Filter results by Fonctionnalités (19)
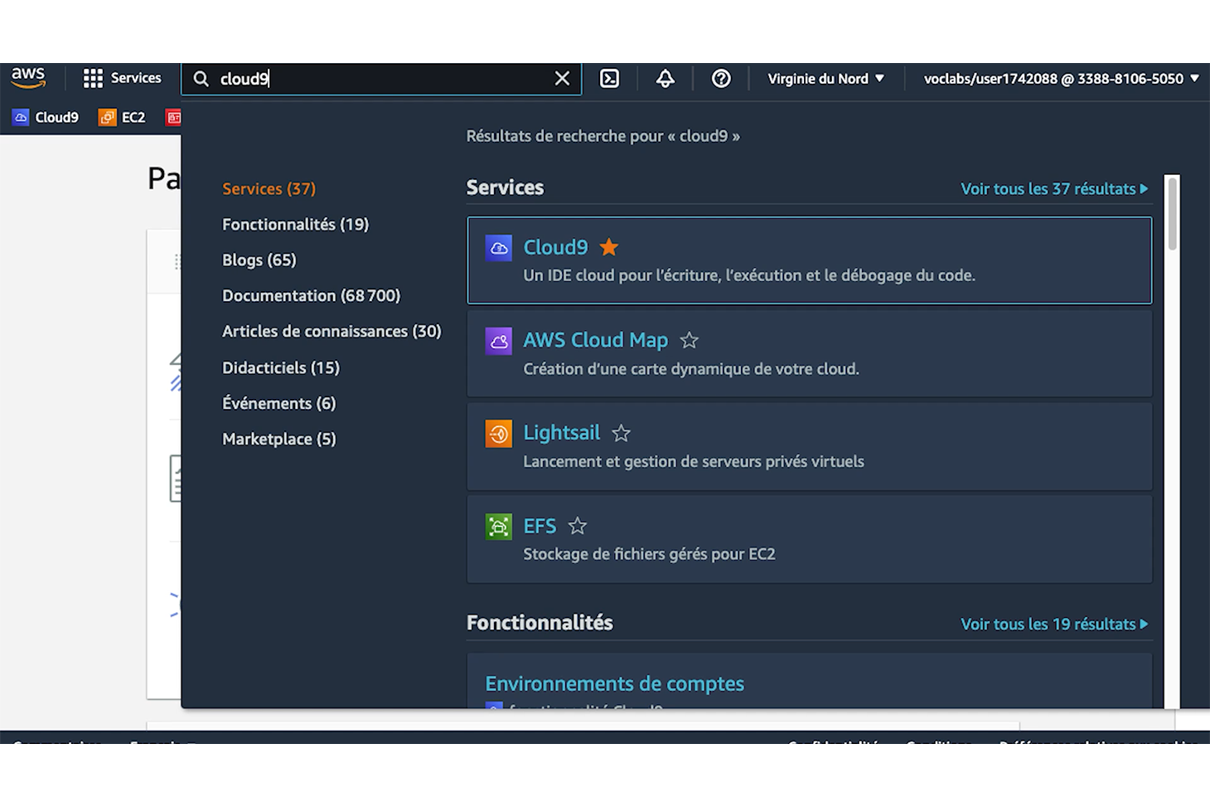The image size is (1210, 807). (x=295, y=225)
